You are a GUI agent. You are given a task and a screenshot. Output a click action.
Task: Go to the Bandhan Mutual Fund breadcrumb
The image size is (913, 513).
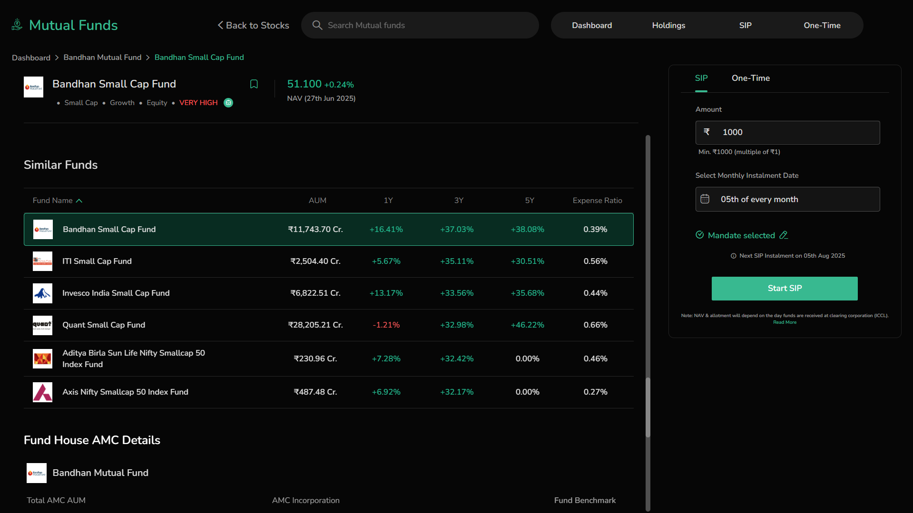pyautogui.click(x=102, y=58)
